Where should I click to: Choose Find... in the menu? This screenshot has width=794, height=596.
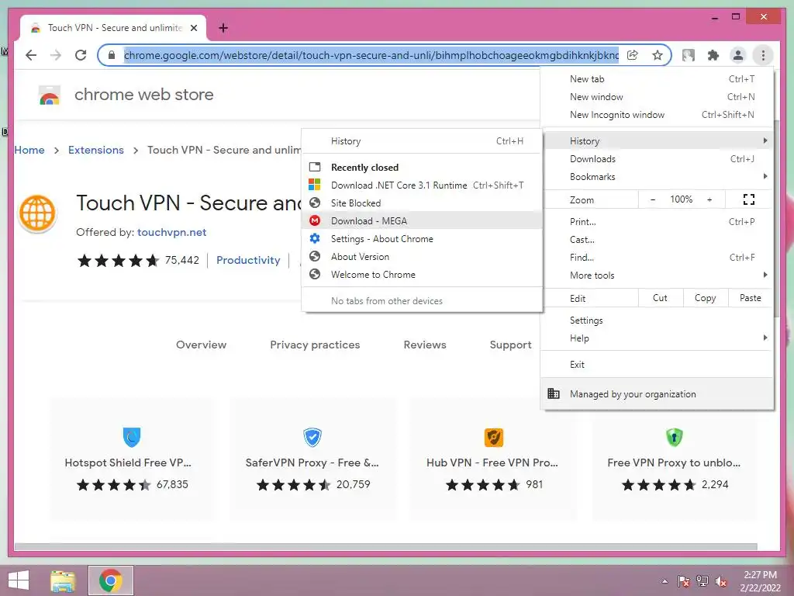coord(657,257)
